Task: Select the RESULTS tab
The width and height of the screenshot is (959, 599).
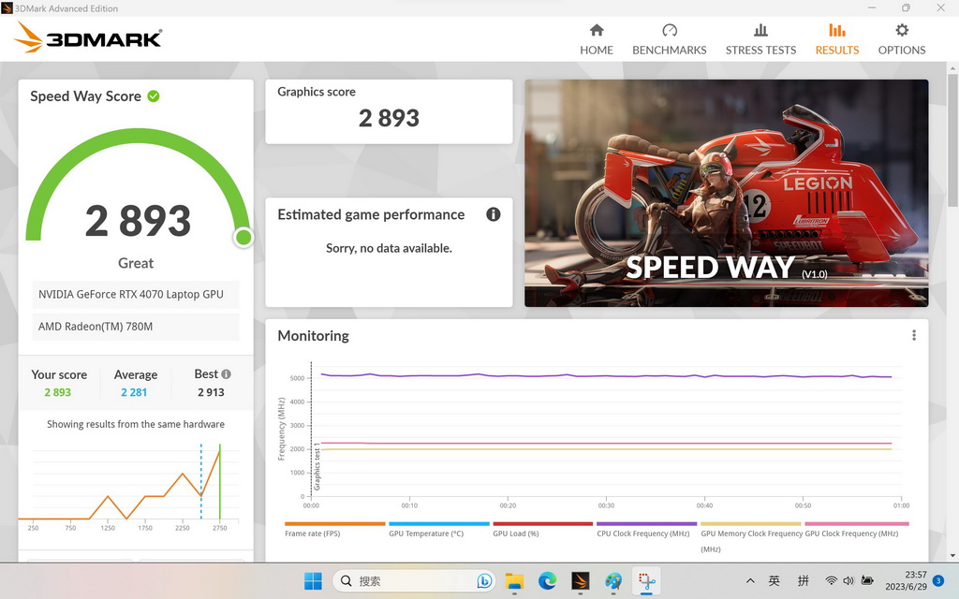Action: [x=836, y=39]
